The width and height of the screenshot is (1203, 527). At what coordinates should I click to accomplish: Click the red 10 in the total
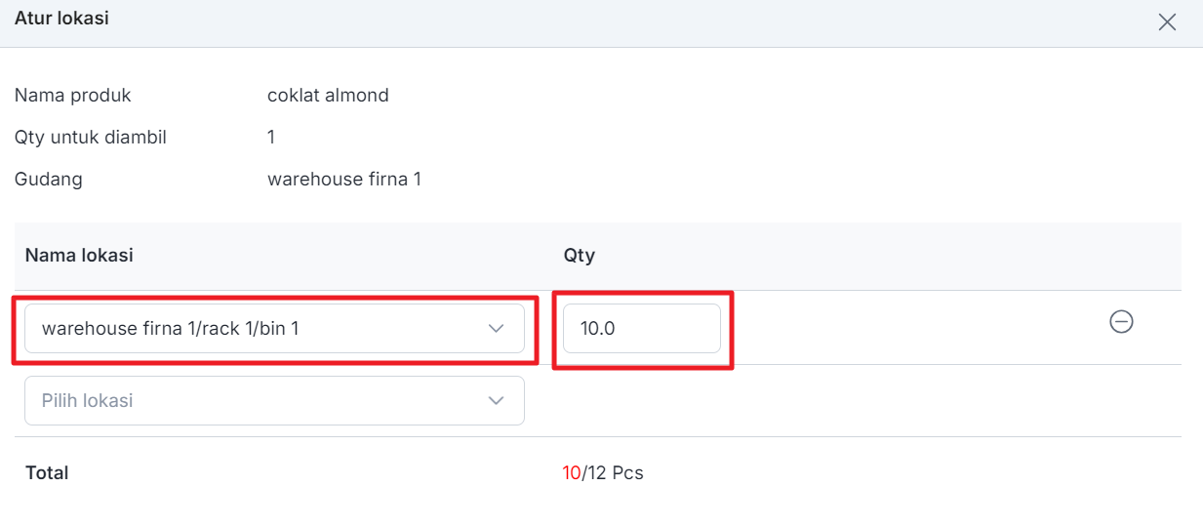[572, 472]
